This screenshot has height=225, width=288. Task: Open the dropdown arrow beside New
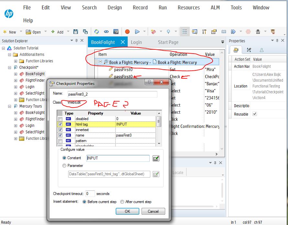click(21, 32)
